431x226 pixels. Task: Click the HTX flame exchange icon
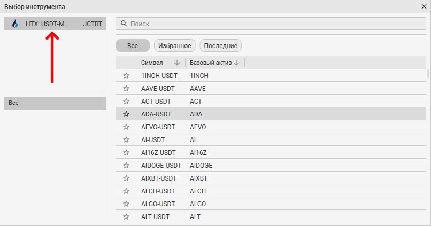(14, 24)
